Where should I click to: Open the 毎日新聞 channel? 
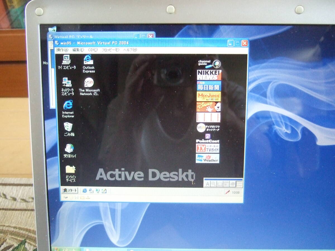209,86
